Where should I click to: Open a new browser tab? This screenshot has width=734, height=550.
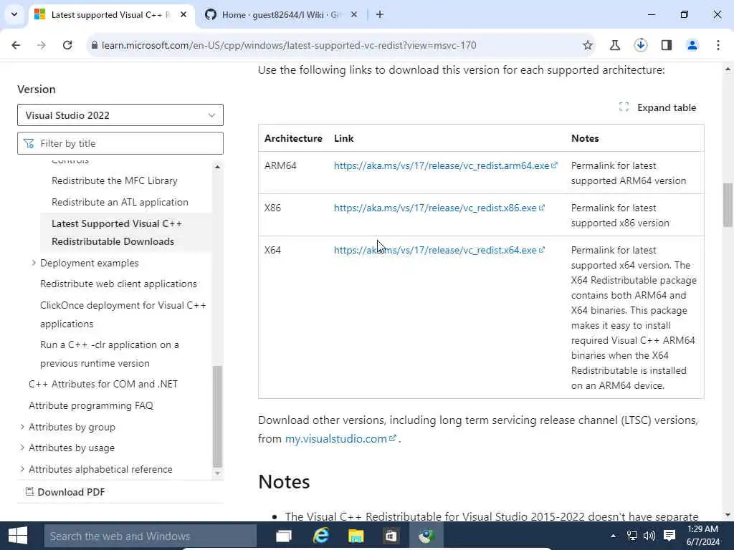380,14
